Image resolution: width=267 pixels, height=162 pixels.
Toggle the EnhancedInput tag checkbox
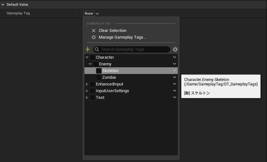[92, 84]
